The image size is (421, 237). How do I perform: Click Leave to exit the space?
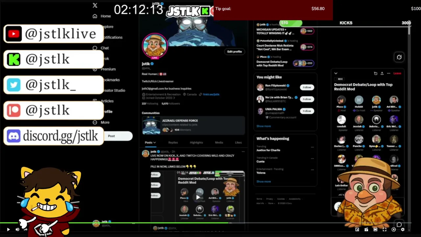tap(397, 73)
